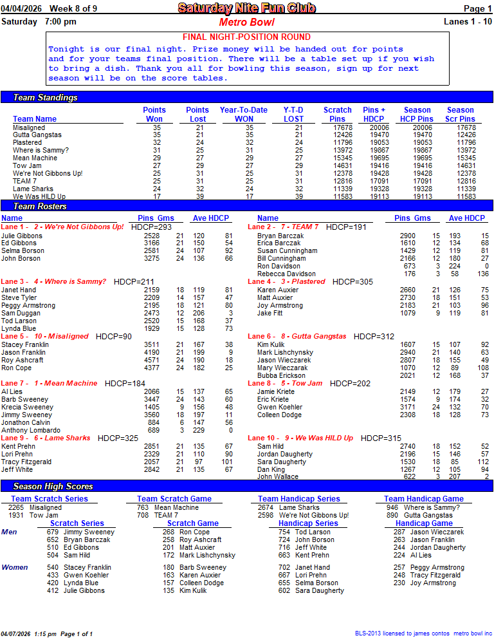Click the "Page 1" label in header

(x=477, y=8)
